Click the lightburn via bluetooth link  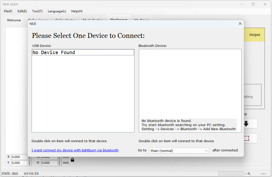click(x=75, y=150)
